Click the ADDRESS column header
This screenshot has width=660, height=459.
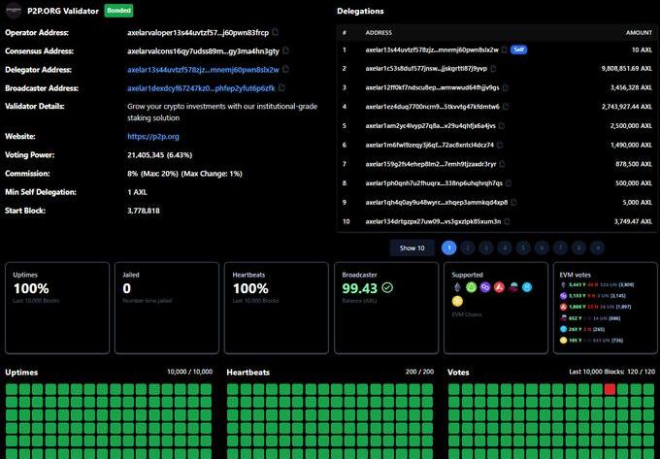tap(379, 32)
